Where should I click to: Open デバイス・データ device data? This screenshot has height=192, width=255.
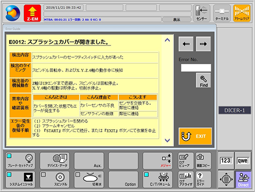tap(55, 161)
